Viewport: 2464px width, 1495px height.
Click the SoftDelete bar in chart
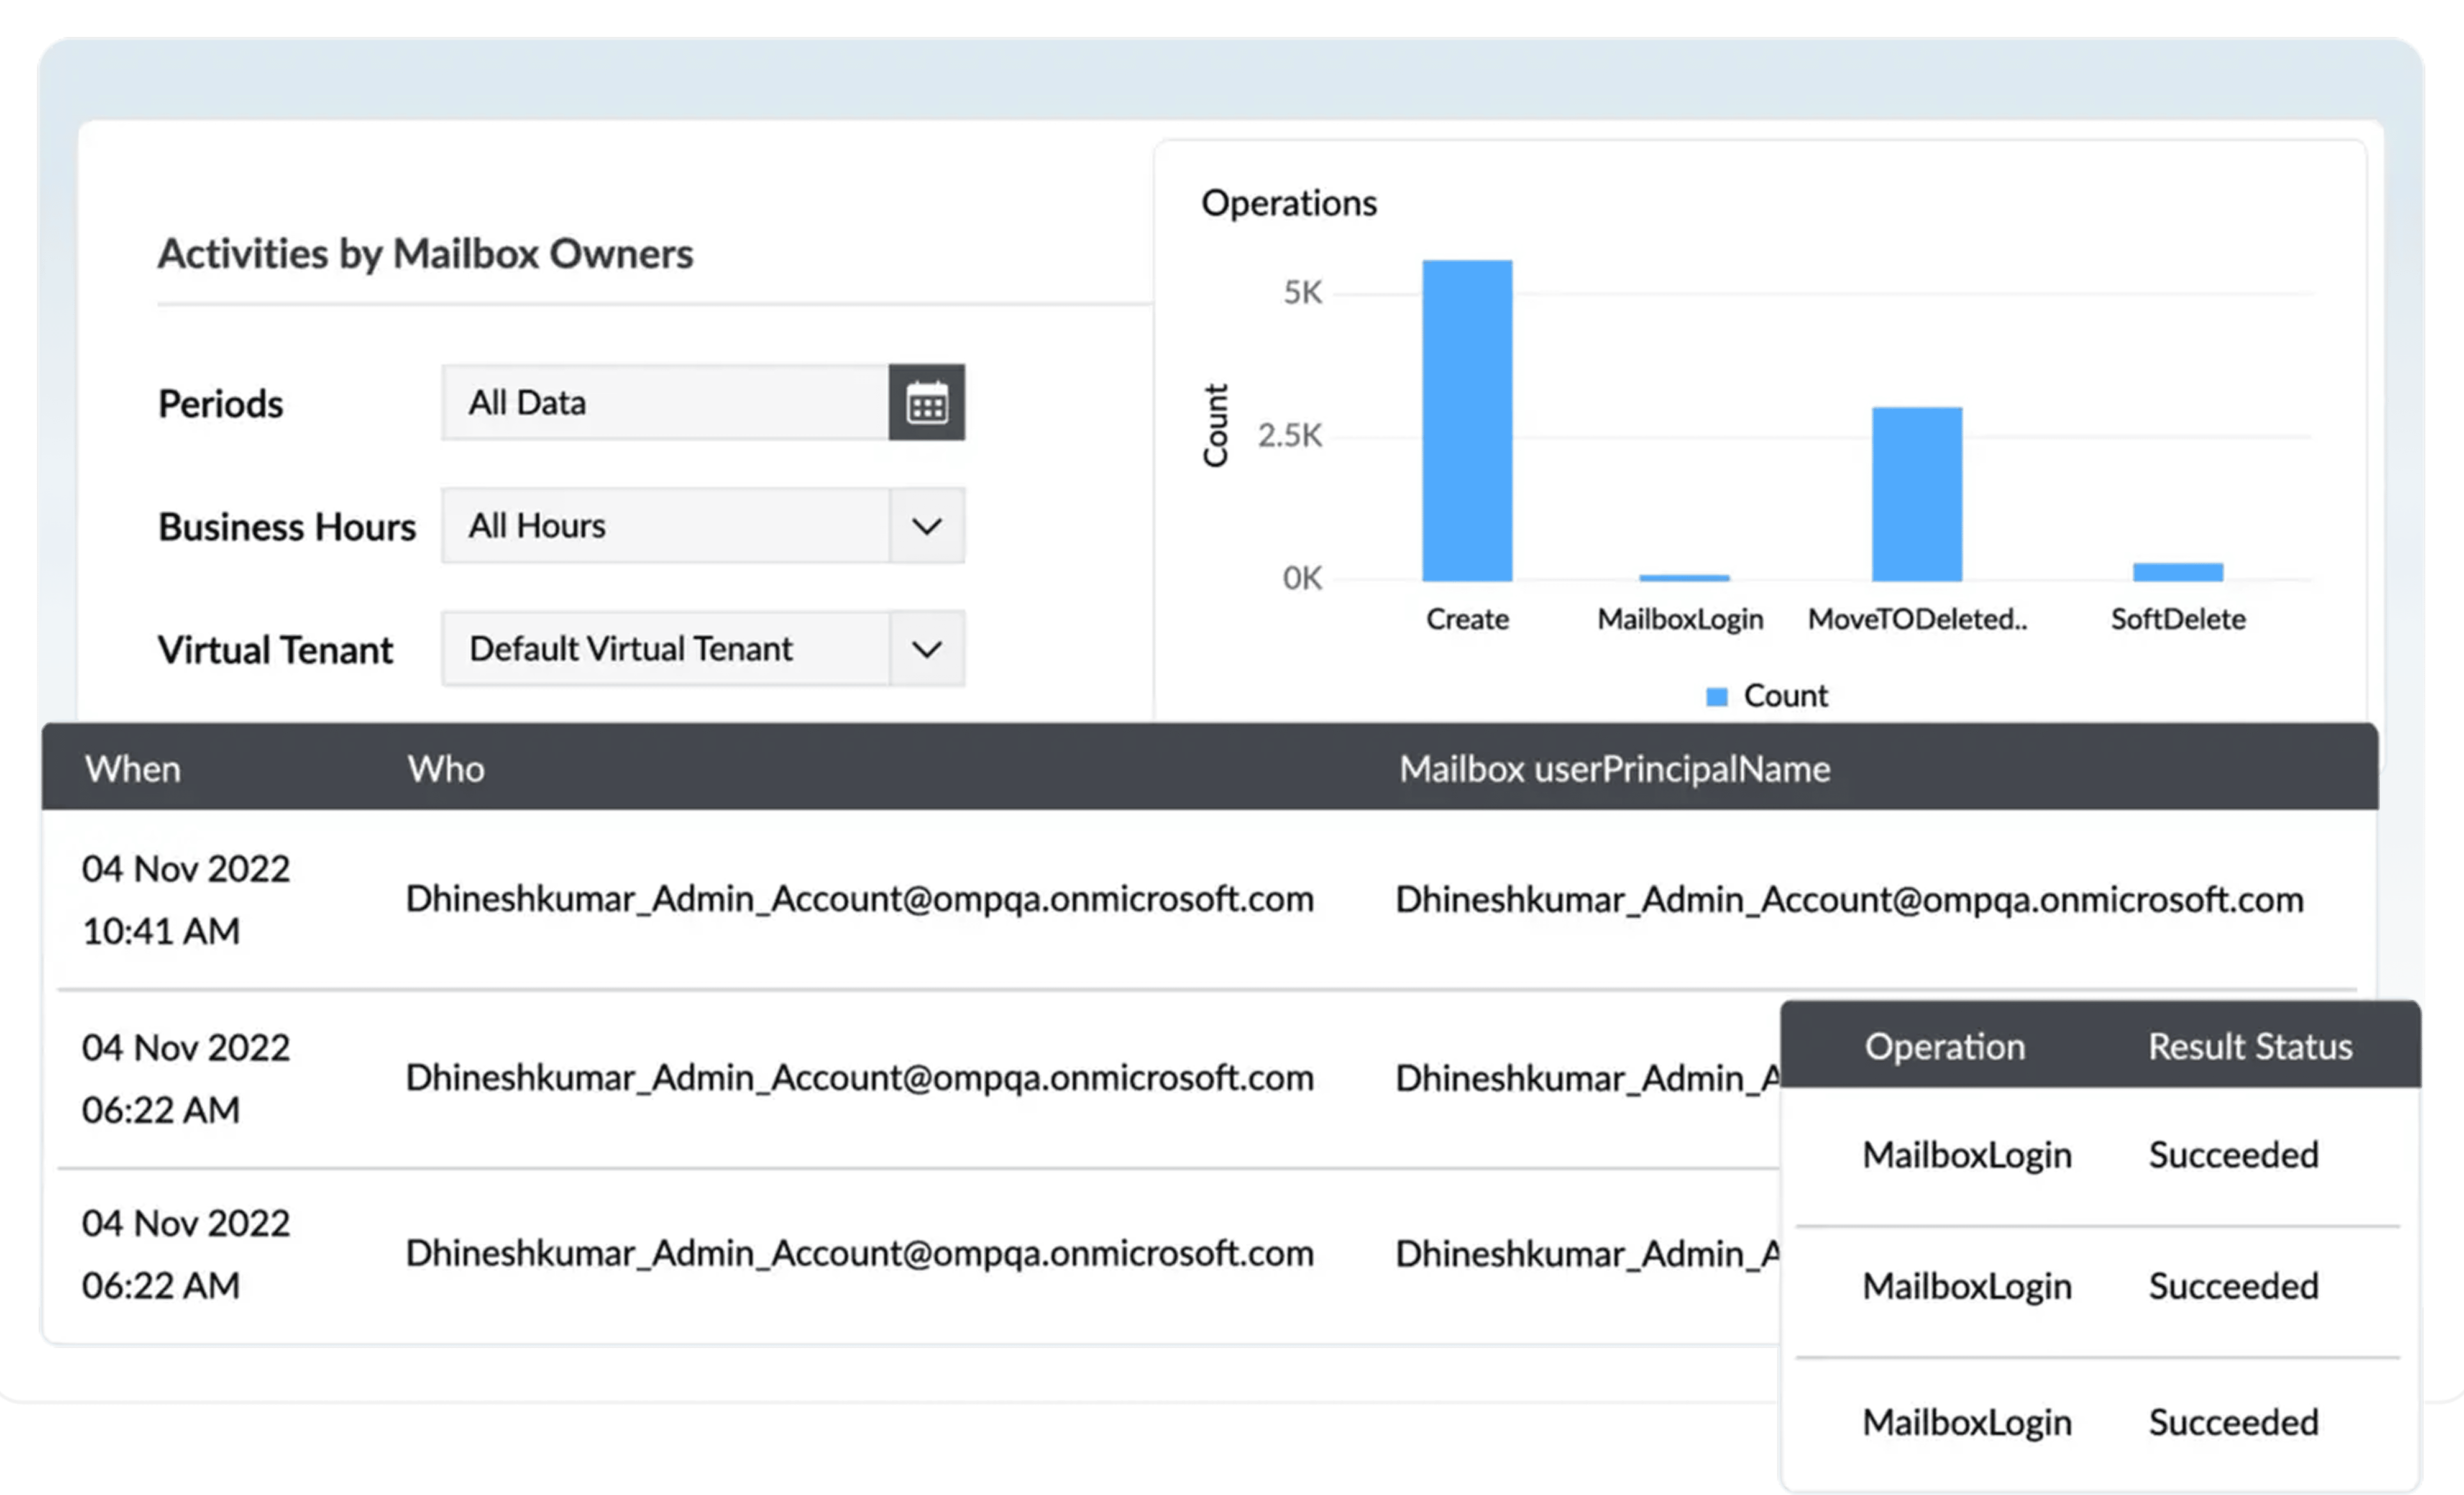[2177, 572]
